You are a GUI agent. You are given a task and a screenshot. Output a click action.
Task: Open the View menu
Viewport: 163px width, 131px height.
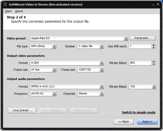coord(8,11)
